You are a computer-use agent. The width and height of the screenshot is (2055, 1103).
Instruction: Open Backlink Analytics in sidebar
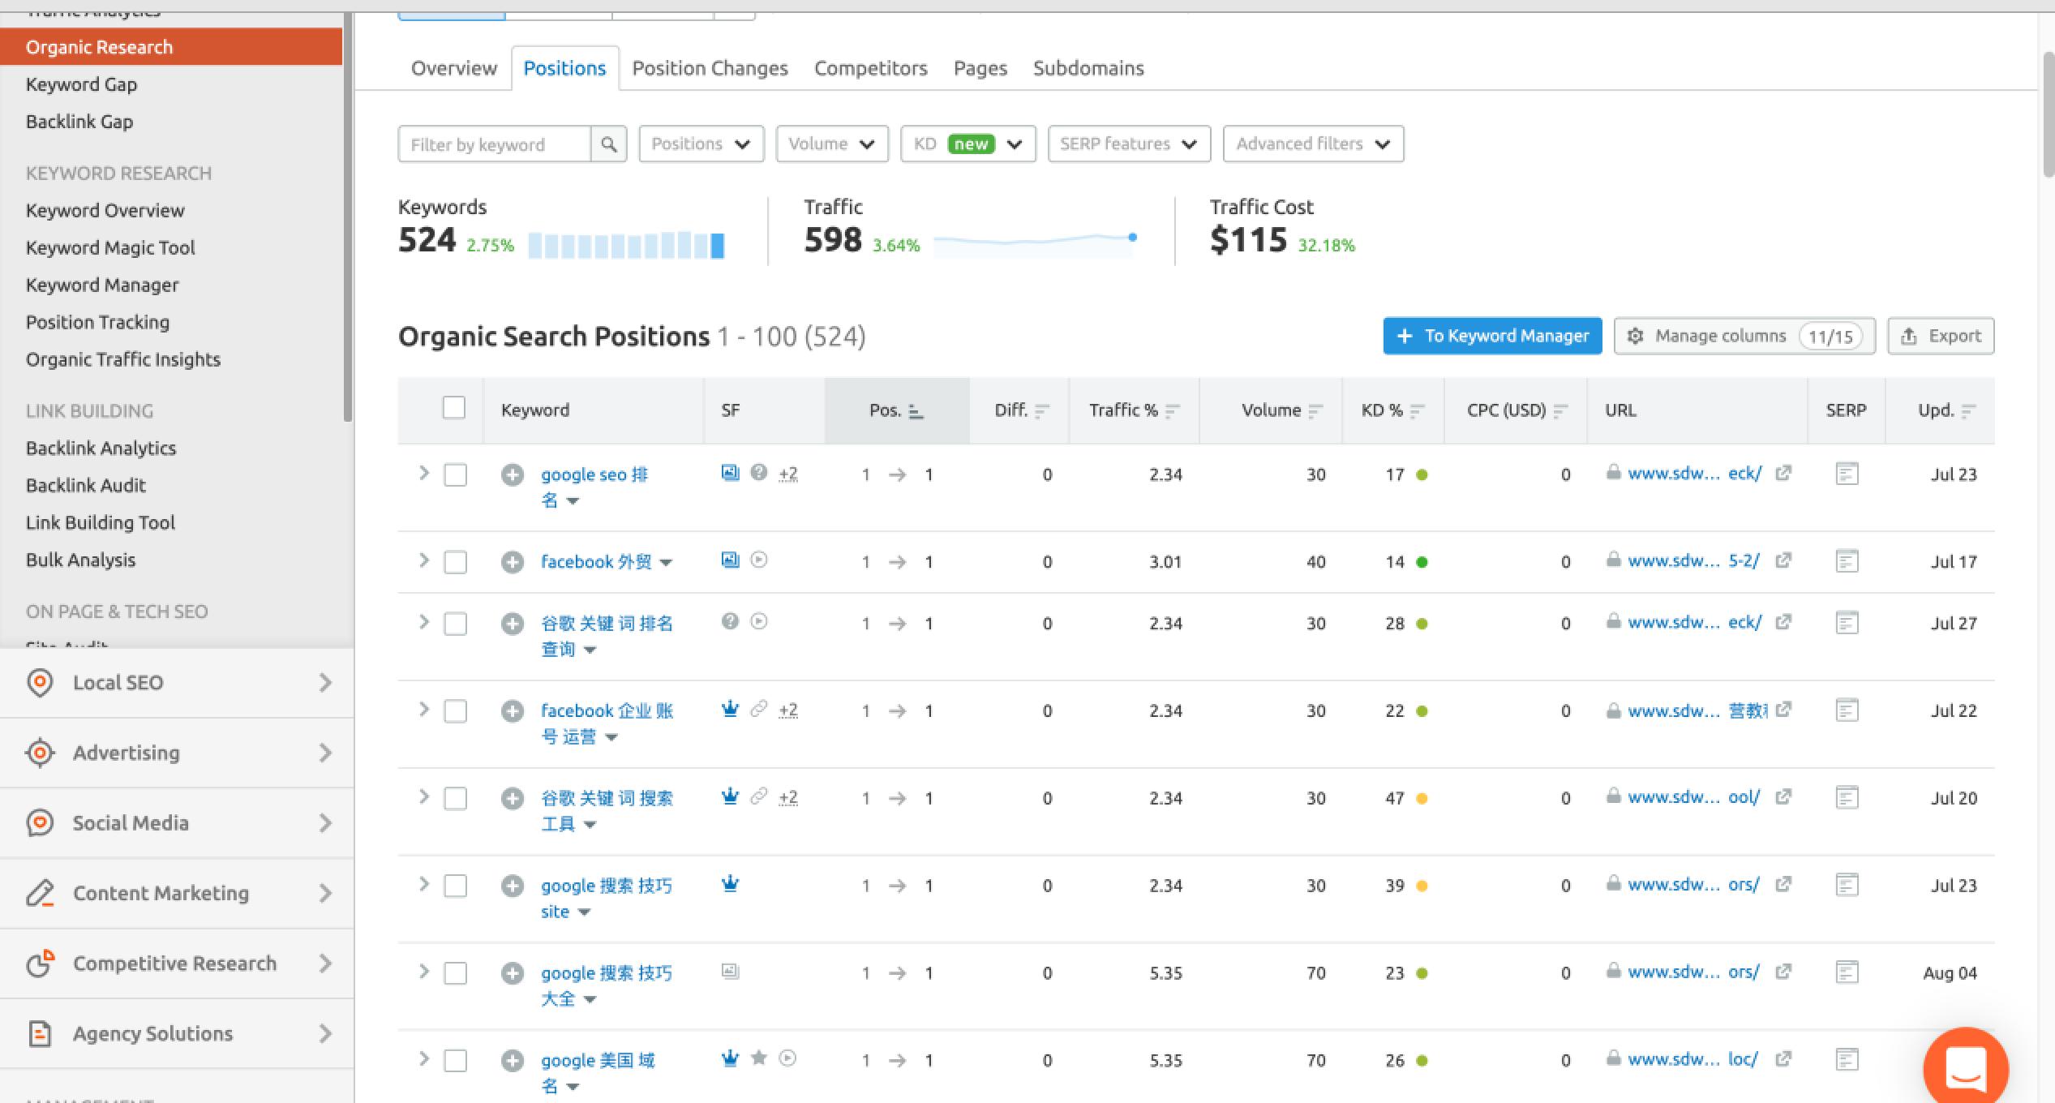[x=101, y=448]
